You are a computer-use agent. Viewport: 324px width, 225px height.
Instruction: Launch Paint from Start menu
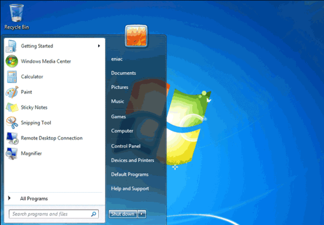point(55,92)
